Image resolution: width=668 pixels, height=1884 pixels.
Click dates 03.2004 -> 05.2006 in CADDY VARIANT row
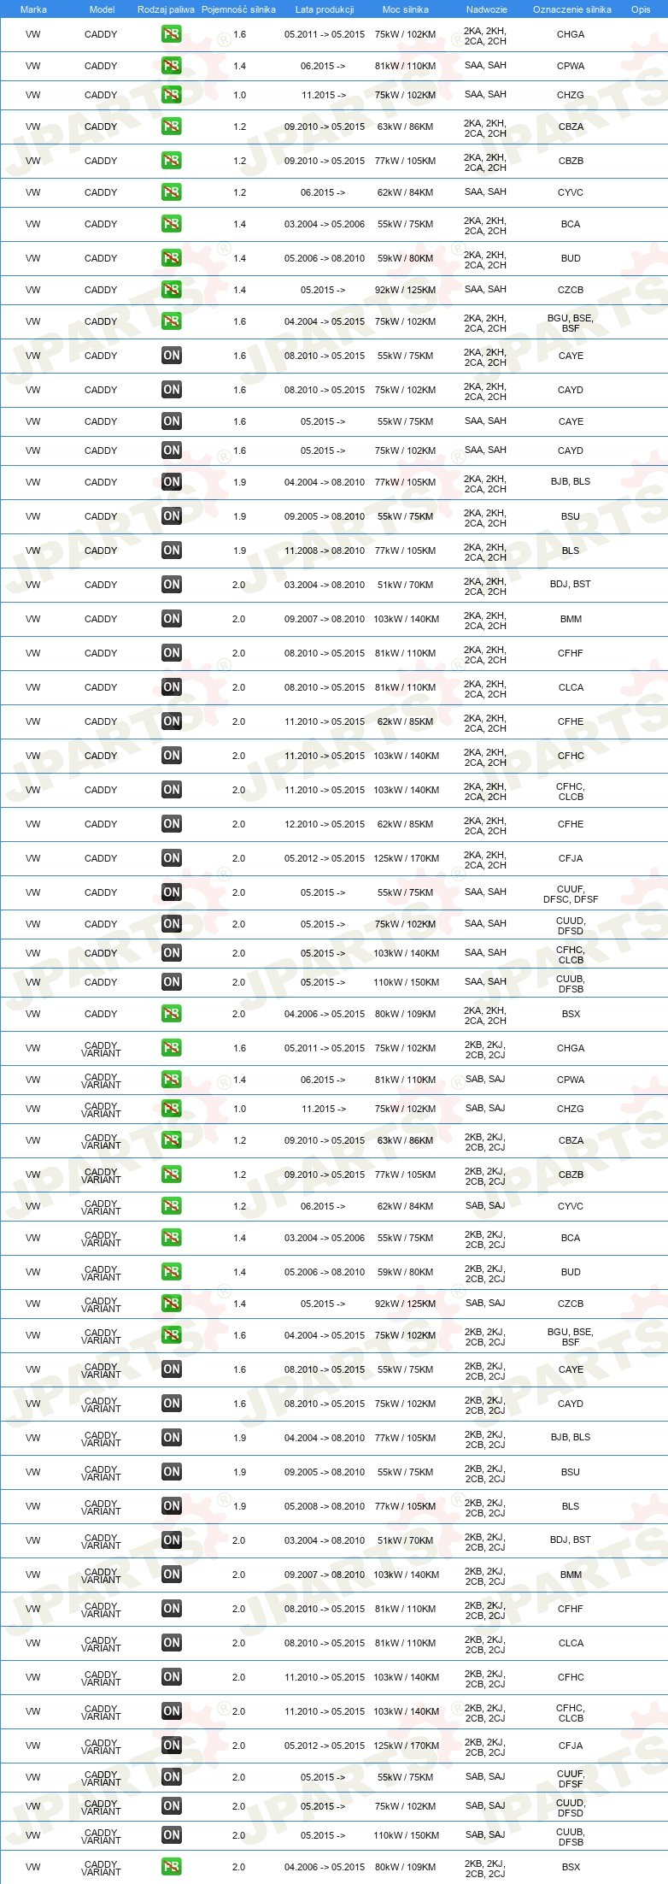coord(325,1238)
